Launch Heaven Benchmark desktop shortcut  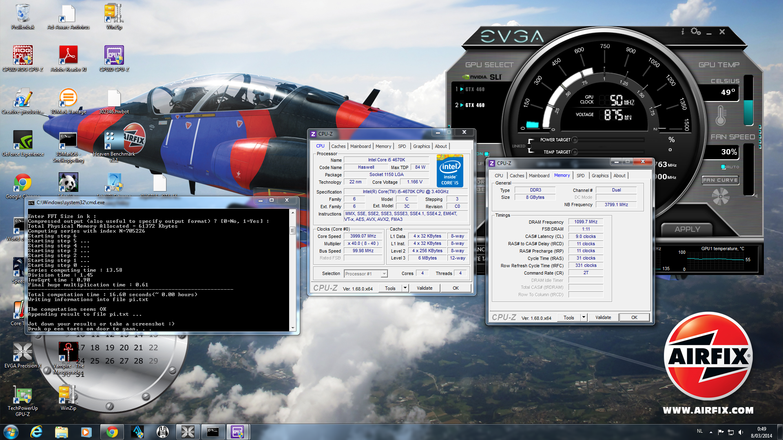114,146
